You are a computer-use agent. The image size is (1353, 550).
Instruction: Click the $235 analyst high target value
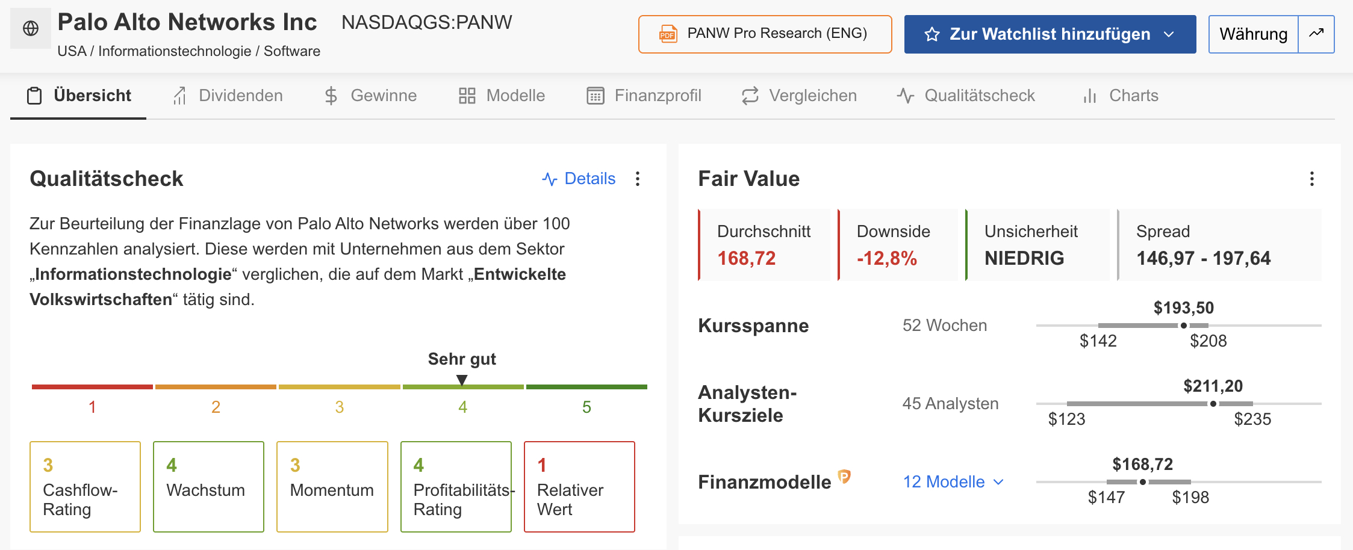1252,419
